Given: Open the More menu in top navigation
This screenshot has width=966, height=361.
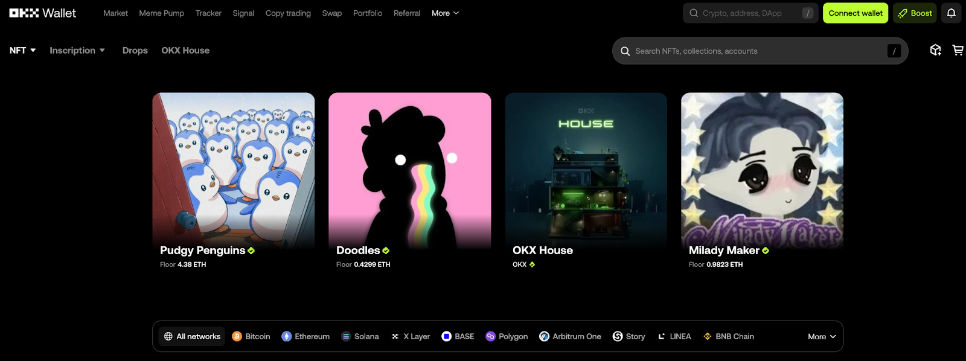Looking at the screenshot, I should click(x=445, y=13).
